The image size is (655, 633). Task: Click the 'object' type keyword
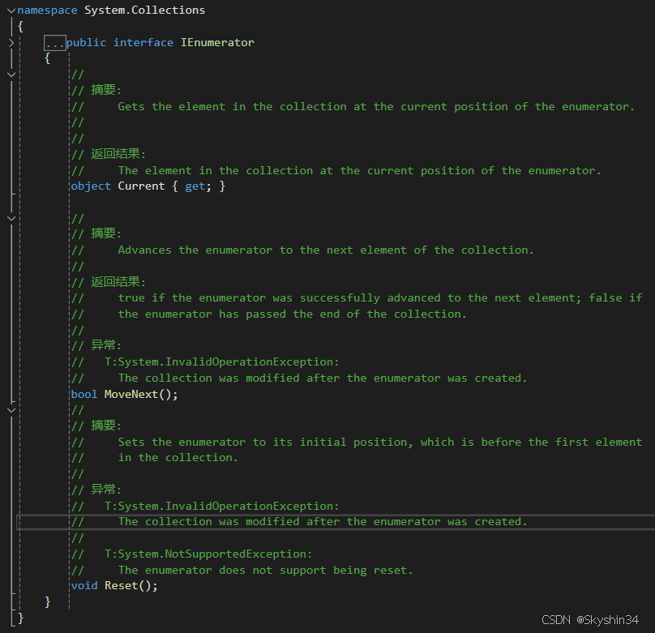91,186
